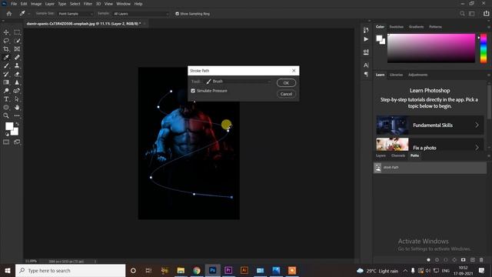Select the Rectangular Marquee tool
The image size is (492, 277).
[x=17, y=32]
